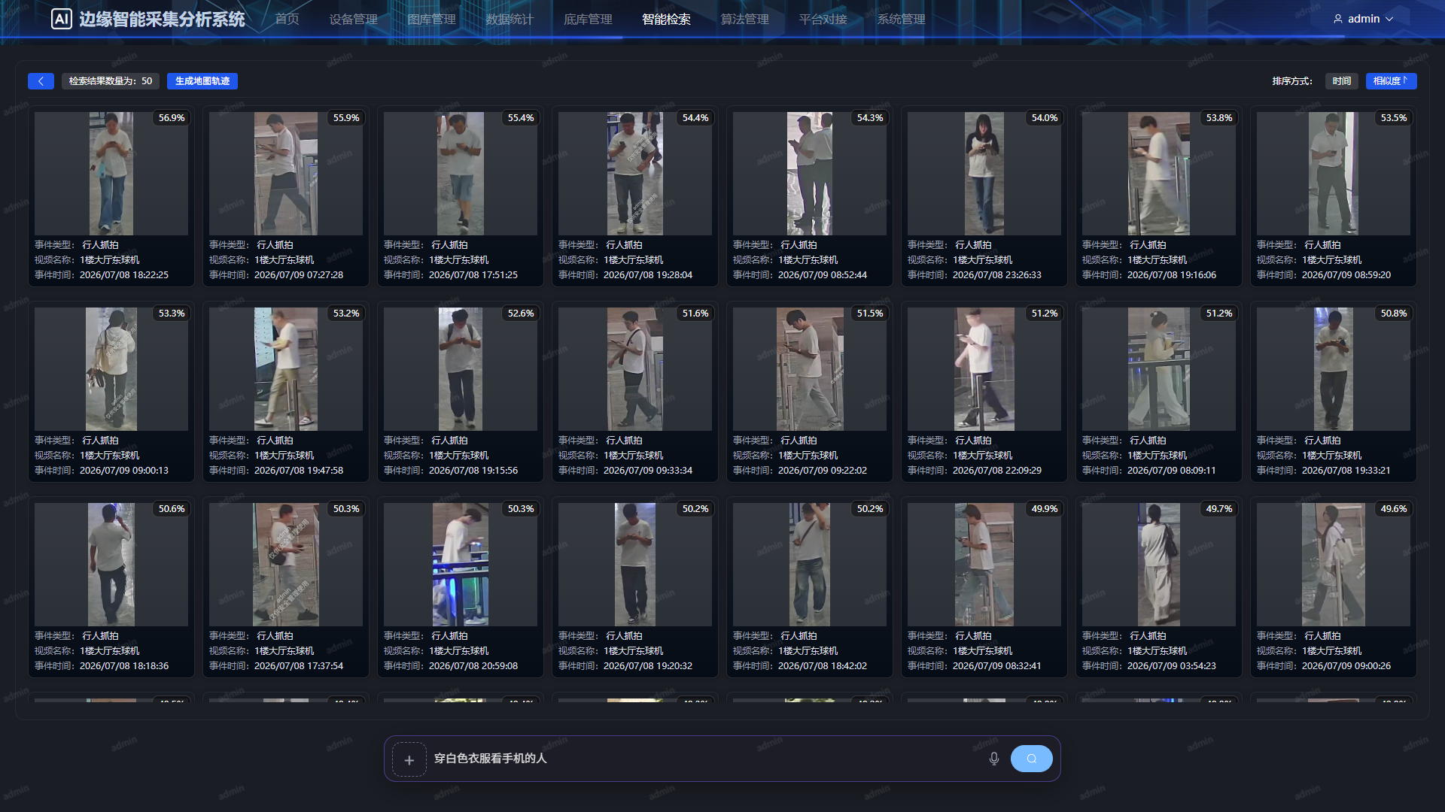The image size is (1445, 812).
Task: Click the timestamp 2026/07/08 17:51:25
Action: point(473,275)
